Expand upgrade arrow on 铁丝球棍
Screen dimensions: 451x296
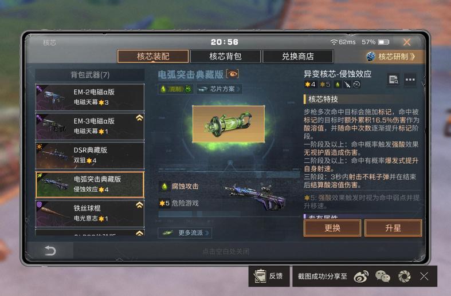pos(139,205)
